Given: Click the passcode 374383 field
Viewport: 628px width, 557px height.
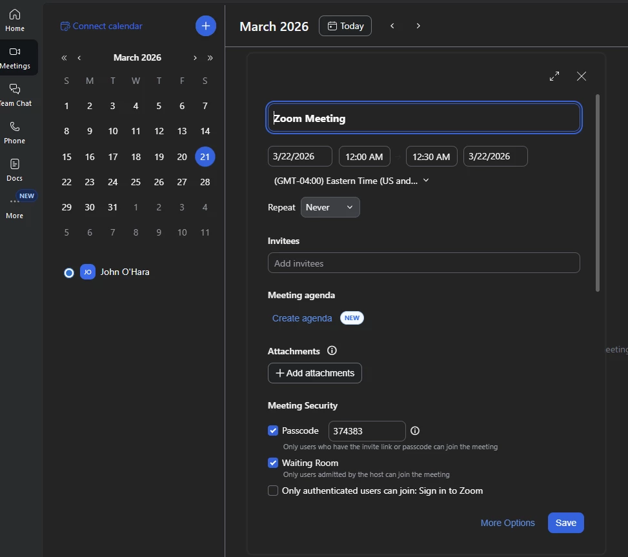Looking at the screenshot, I should 367,431.
